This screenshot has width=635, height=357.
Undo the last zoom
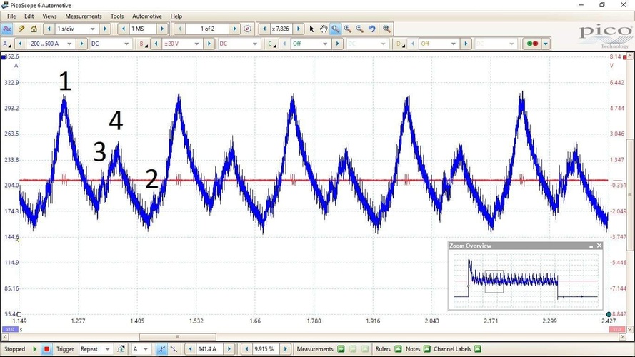coord(371,29)
